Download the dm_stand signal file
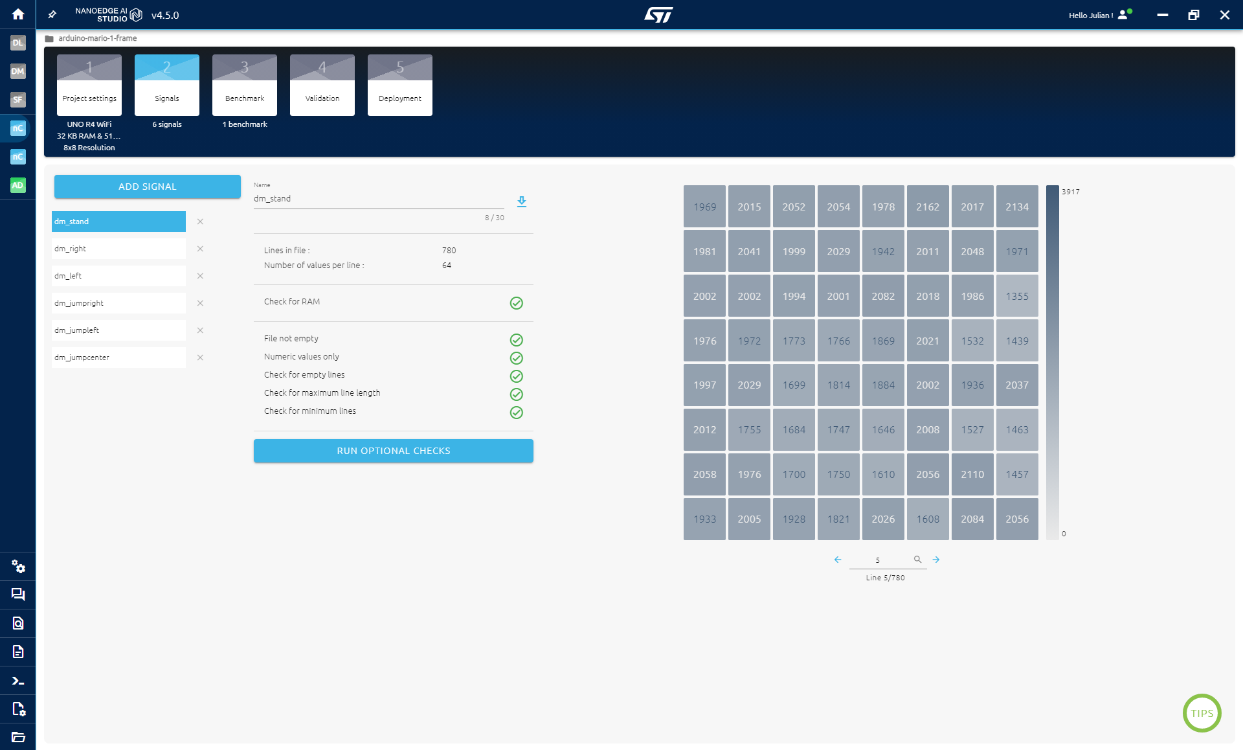 (x=522, y=201)
